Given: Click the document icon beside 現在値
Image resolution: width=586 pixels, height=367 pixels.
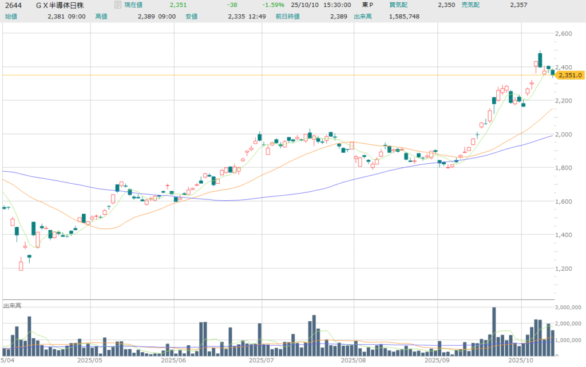Looking at the screenshot, I should coord(118,5).
